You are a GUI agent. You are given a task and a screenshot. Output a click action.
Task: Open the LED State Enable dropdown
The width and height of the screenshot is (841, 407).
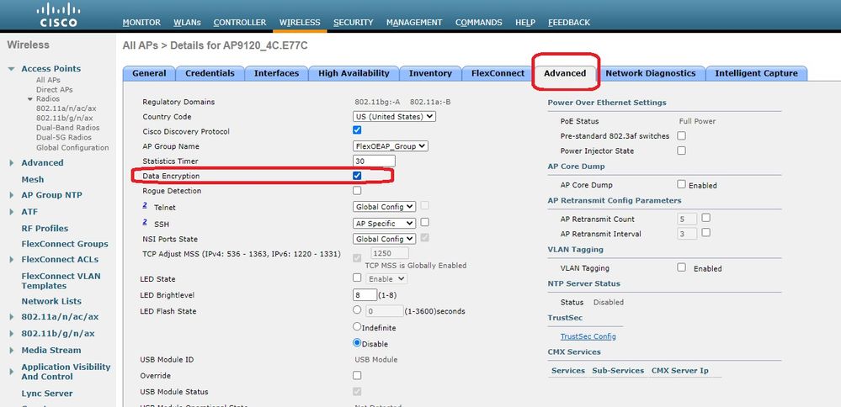[x=386, y=279]
